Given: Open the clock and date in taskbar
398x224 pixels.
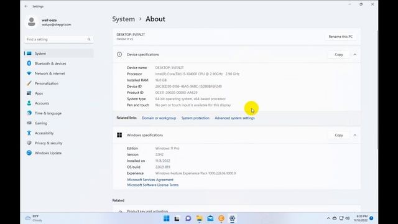Looking at the screenshot, I should pos(361,218).
